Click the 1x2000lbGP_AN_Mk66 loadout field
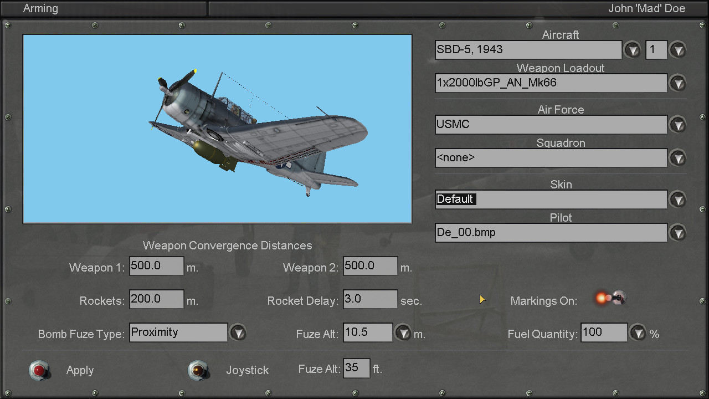Viewport: 709px width, 399px height. click(551, 83)
